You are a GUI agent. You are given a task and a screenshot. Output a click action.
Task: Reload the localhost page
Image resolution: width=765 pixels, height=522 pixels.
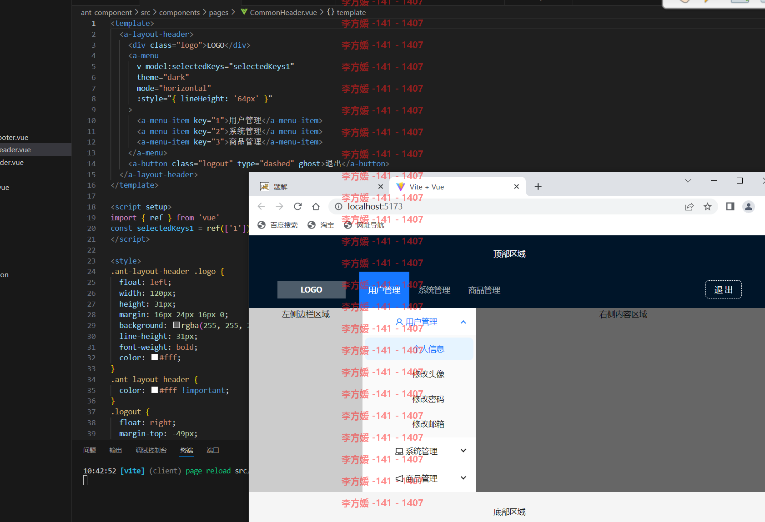(x=298, y=206)
